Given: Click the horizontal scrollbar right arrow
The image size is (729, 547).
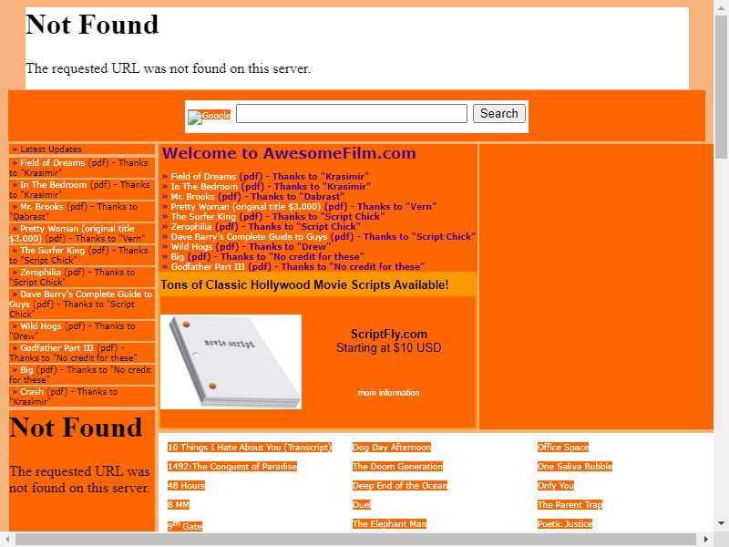Looking at the screenshot, I should click(706, 540).
